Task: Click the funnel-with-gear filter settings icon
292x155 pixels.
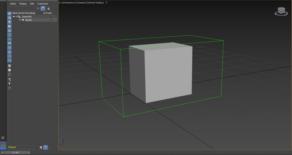Action: [x=10, y=80]
